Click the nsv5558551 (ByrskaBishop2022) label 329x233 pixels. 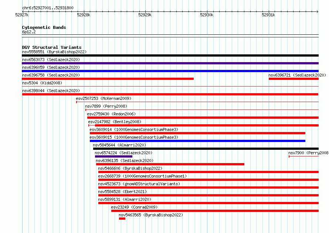54,52
